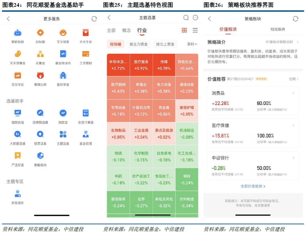Open the 严选好基 icon

click(x=18, y=155)
